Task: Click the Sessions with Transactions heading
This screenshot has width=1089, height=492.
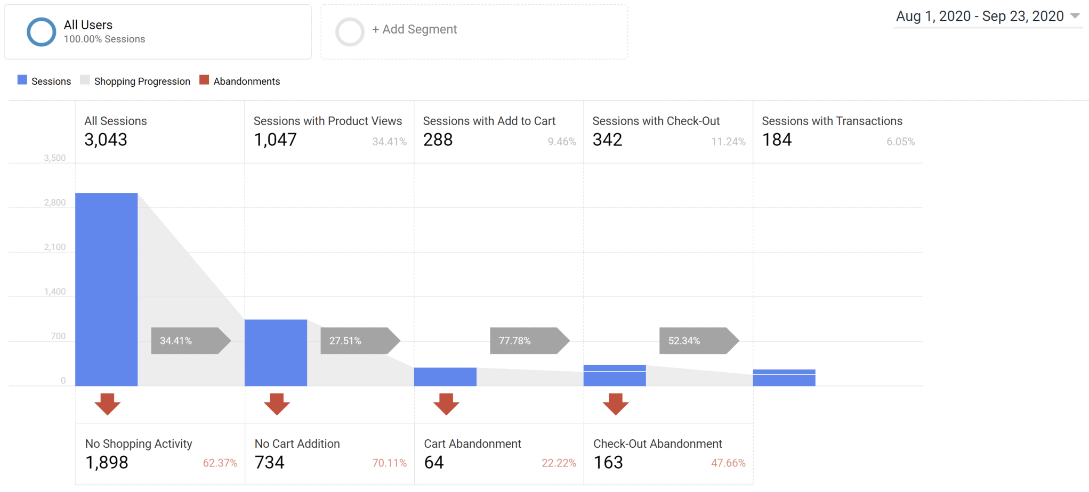Action: [832, 121]
